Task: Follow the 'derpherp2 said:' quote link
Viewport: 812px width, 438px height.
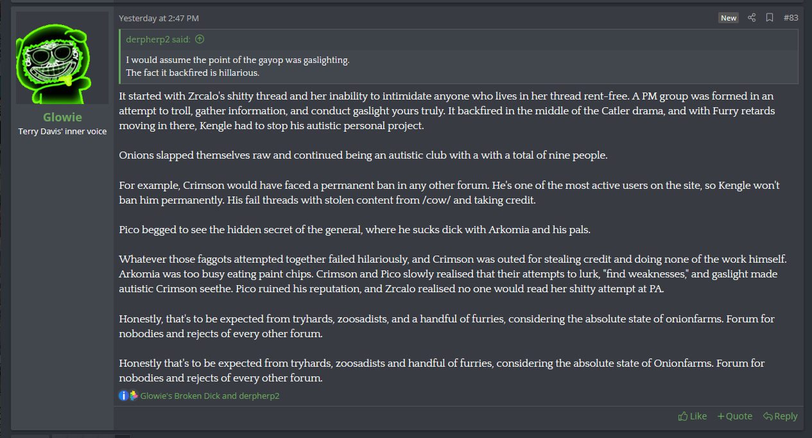Action: pyautogui.click(x=158, y=39)
